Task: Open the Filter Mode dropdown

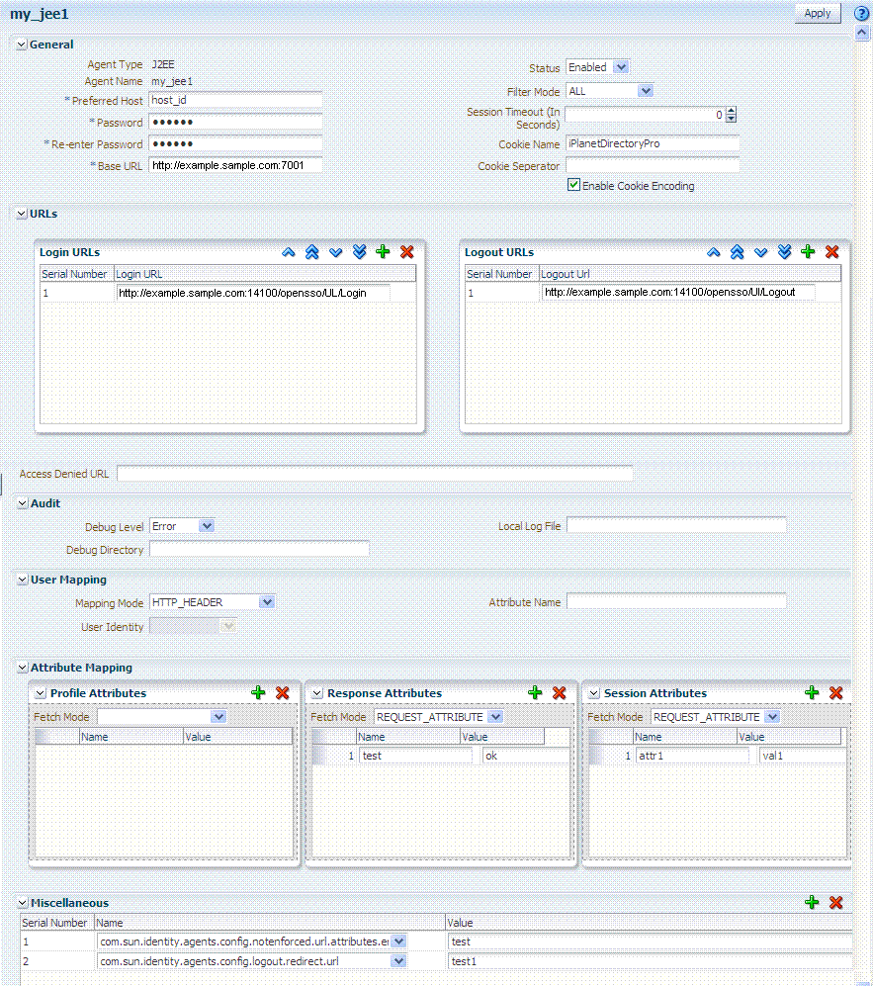Action: click(646, 91)
